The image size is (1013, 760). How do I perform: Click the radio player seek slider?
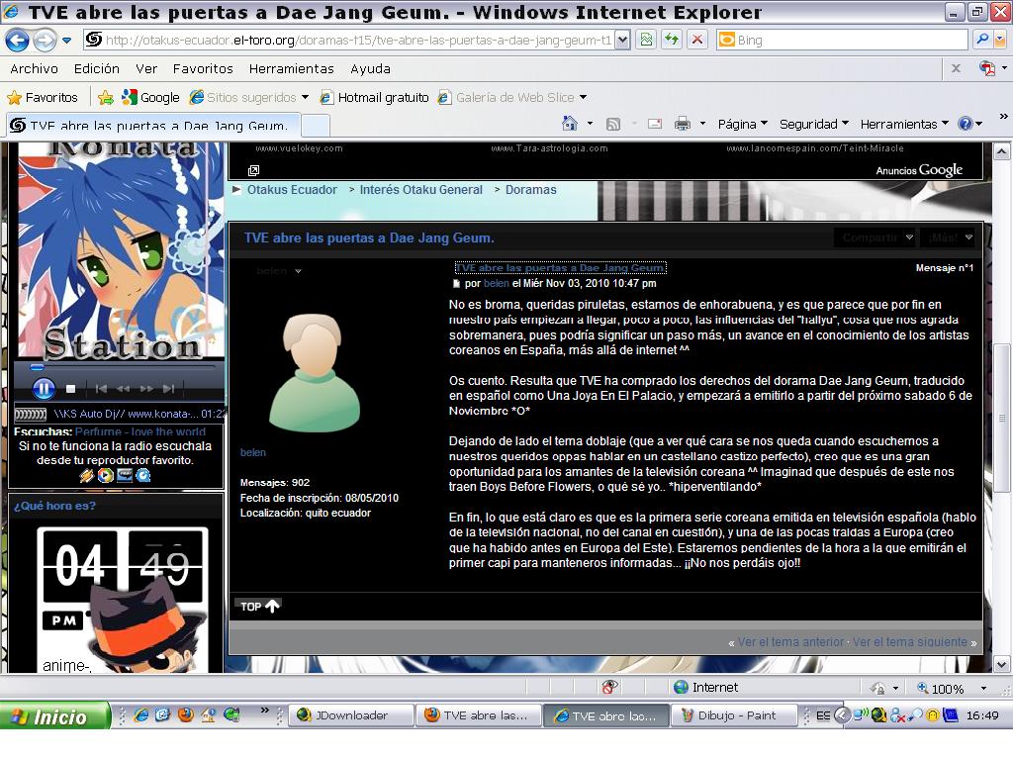pyautogui.click(x=38, y=367)
